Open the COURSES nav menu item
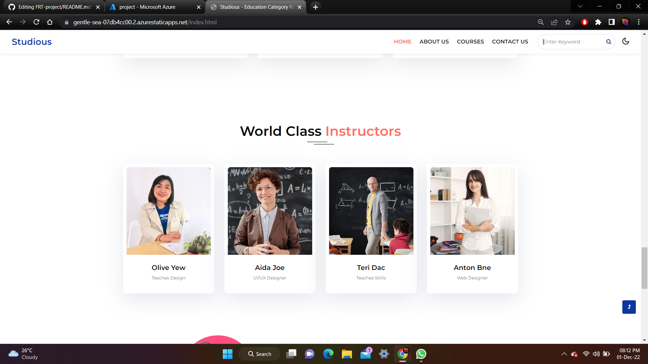Viewport: 648px width, 364px height. click(x=470, y=41)
